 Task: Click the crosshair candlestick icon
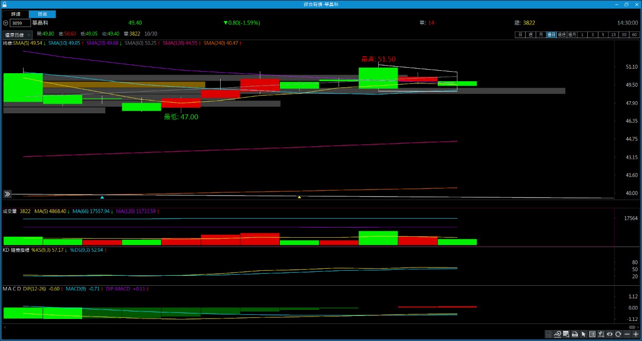[601, 334]
